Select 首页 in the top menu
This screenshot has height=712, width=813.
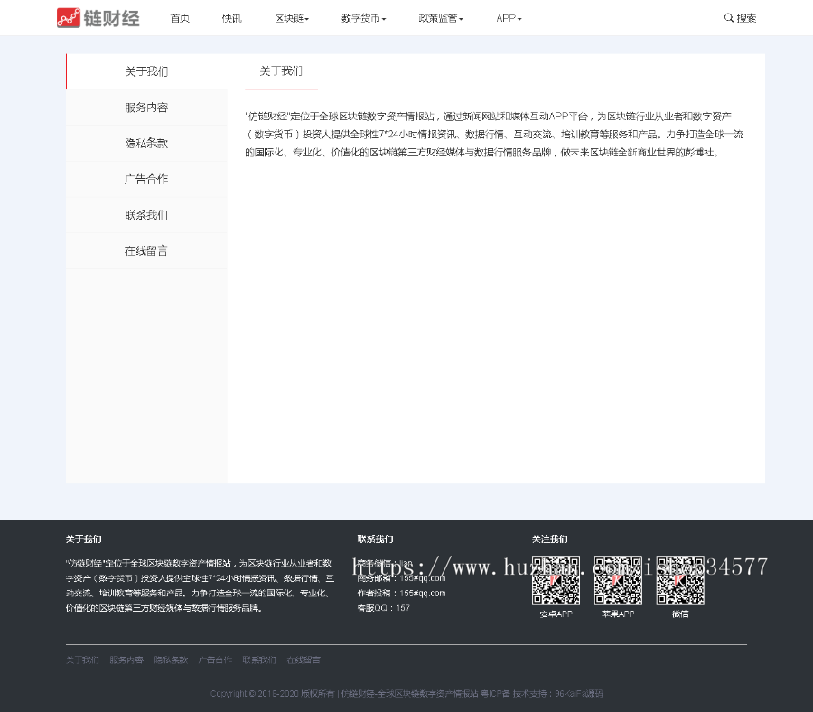(179, 17)
